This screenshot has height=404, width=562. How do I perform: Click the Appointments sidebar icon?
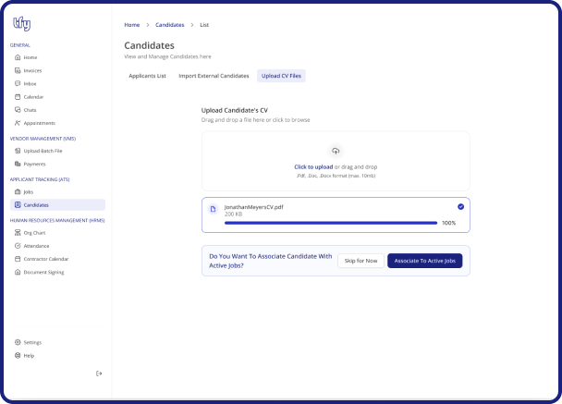click(18, 123)
